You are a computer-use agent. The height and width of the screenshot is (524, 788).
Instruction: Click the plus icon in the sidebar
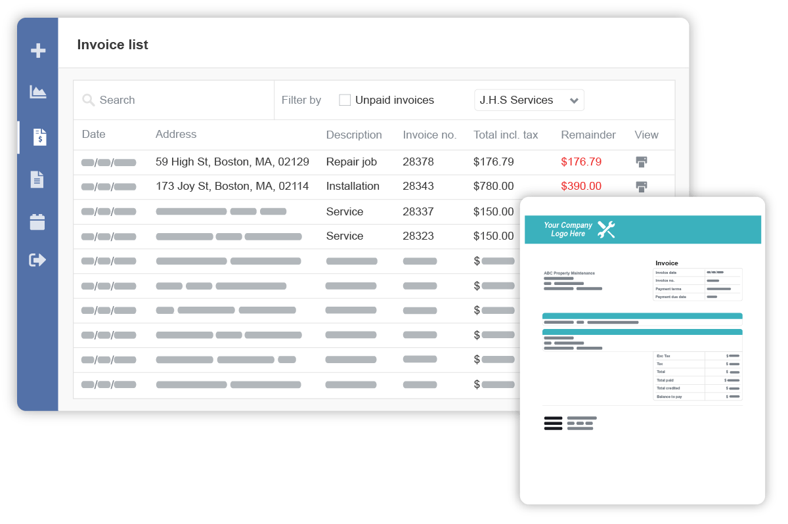(38, 51)
